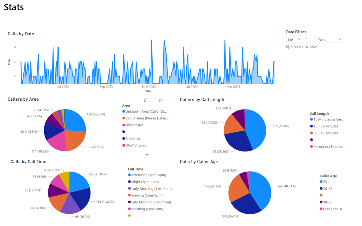Select Evening (5pm-9pm) in Call Time legend
Image resolution: width=362 pixels, height=226 pixels.
(x=145, y=195)
